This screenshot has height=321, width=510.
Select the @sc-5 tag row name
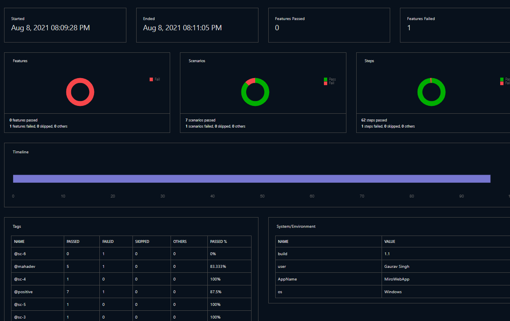(x=20, y=305)
